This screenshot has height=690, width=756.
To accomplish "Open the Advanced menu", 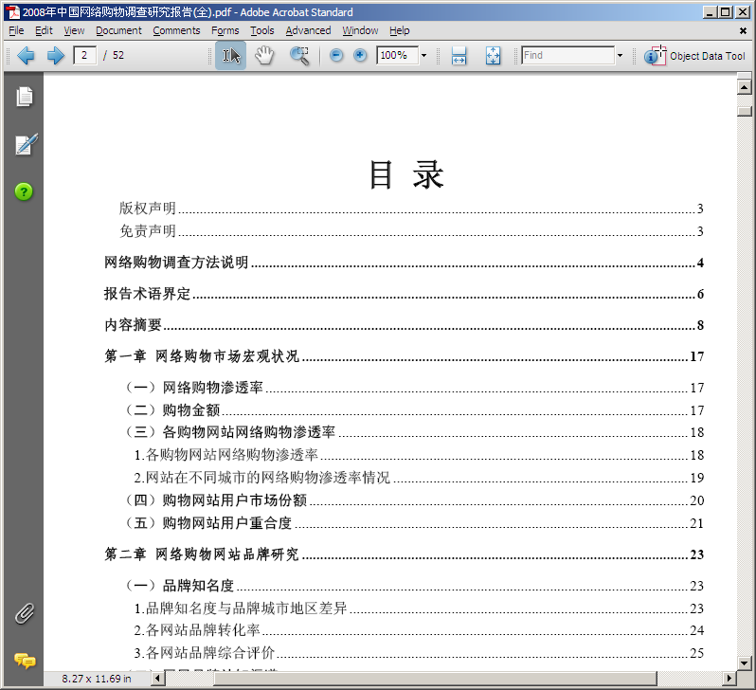I will coord(308,30).
